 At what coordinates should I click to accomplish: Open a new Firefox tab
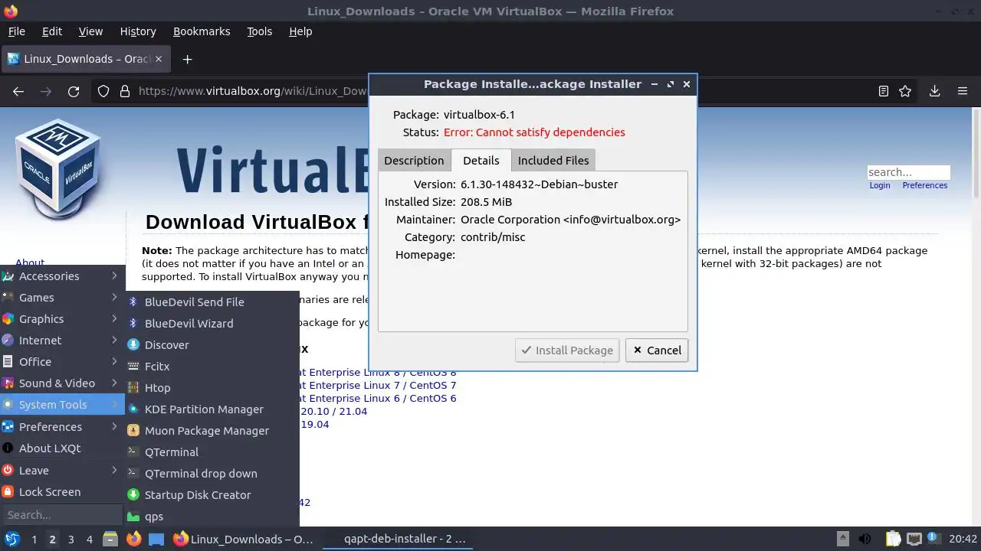(187, 59)
